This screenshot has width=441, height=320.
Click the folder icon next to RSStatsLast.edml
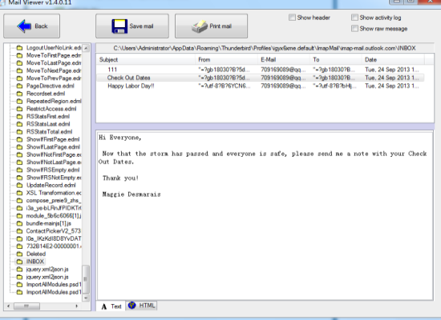19,124
